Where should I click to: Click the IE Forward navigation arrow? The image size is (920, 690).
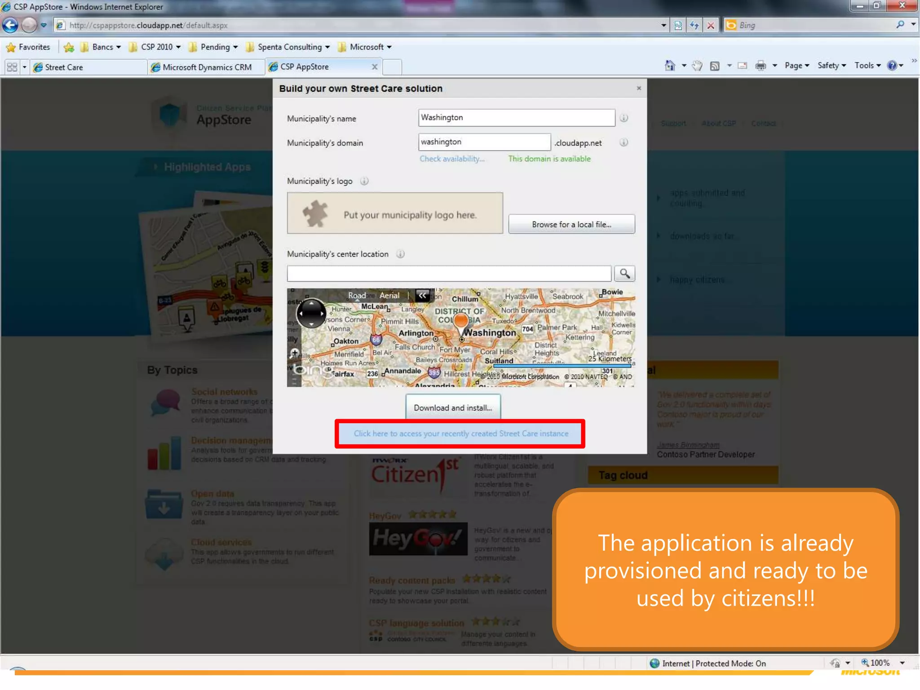click(x=29, y=25)
